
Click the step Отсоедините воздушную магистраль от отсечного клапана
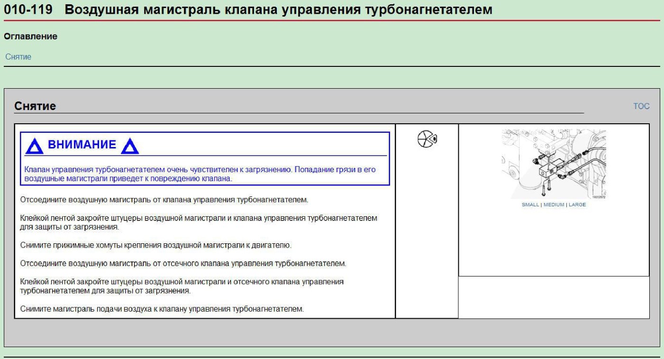[x=183, y=263]
